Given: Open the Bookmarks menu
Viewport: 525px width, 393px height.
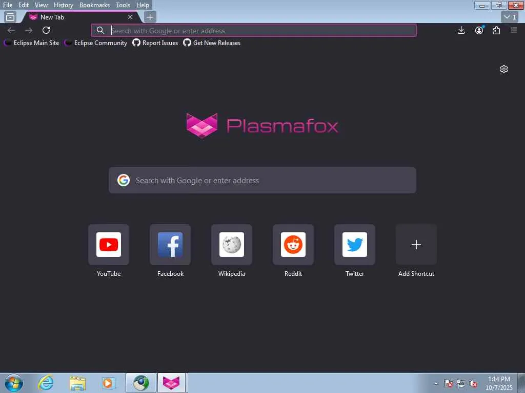Looking at the screenshot, I should click(94, 5).
